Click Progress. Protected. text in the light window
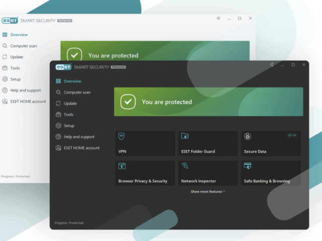The image size is (322, 241). pyautogui.click(x=16, y=176)
